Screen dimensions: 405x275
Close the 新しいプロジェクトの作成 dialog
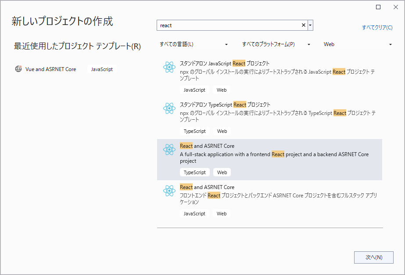click(396, 7)
